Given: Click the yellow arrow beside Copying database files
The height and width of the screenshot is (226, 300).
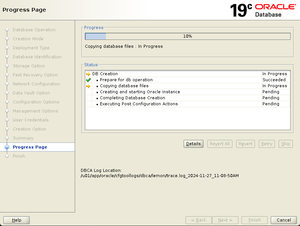Looking at the screenshot, I should pyautogui.click(x=88, y=86).
